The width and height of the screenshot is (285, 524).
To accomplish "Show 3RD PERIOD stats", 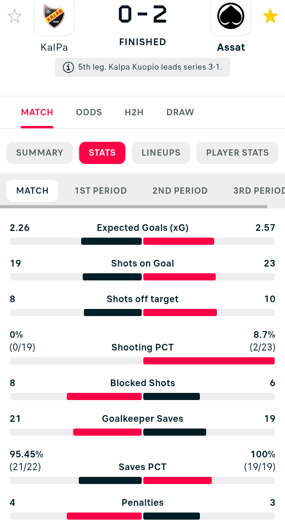I will click(x=259, y=191).
